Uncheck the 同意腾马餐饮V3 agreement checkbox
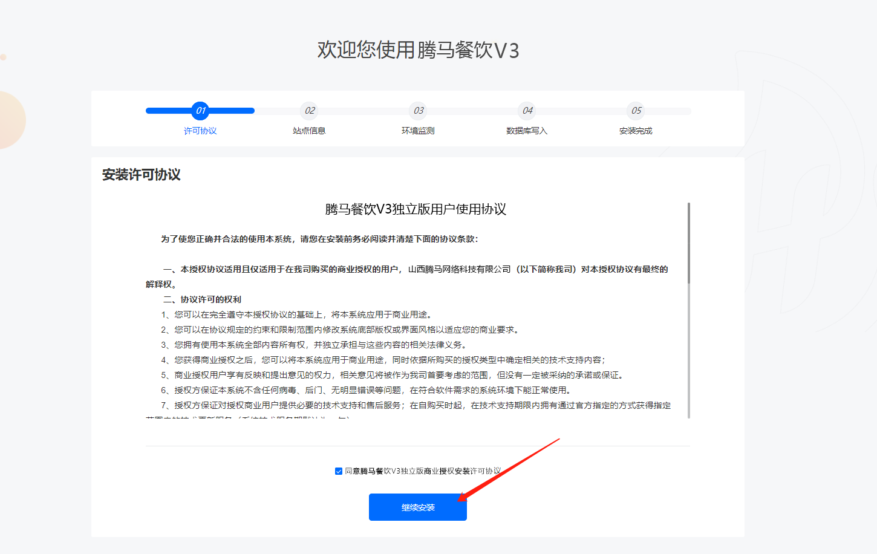 coord(339,471)
